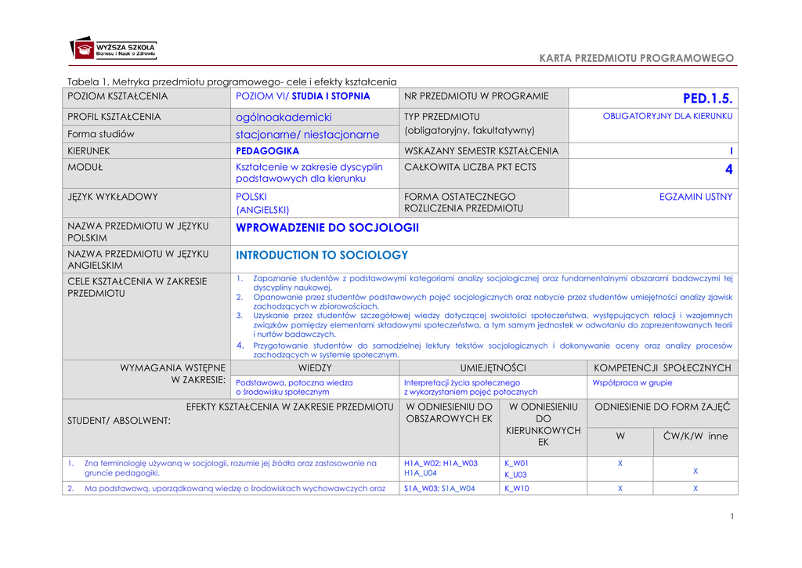802x568 pixels.
Task: Click the X under W for outcome 2
Action: 620,489
